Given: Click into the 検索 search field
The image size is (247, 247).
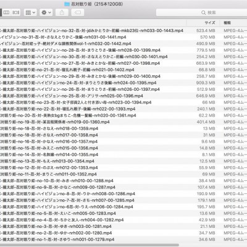Looking at the screenshot, I should (x=202, y=12).
